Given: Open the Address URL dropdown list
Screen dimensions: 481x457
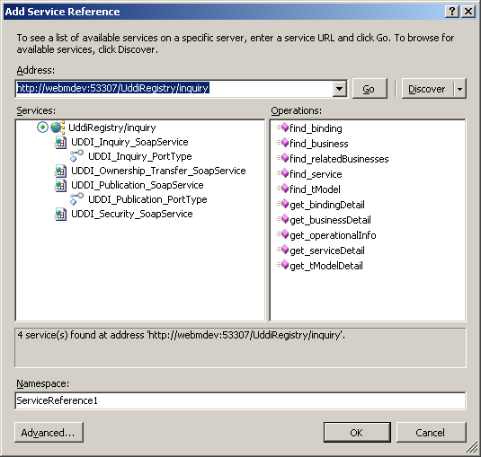Looking at the screenshot, I should click(x=340, y=89).
